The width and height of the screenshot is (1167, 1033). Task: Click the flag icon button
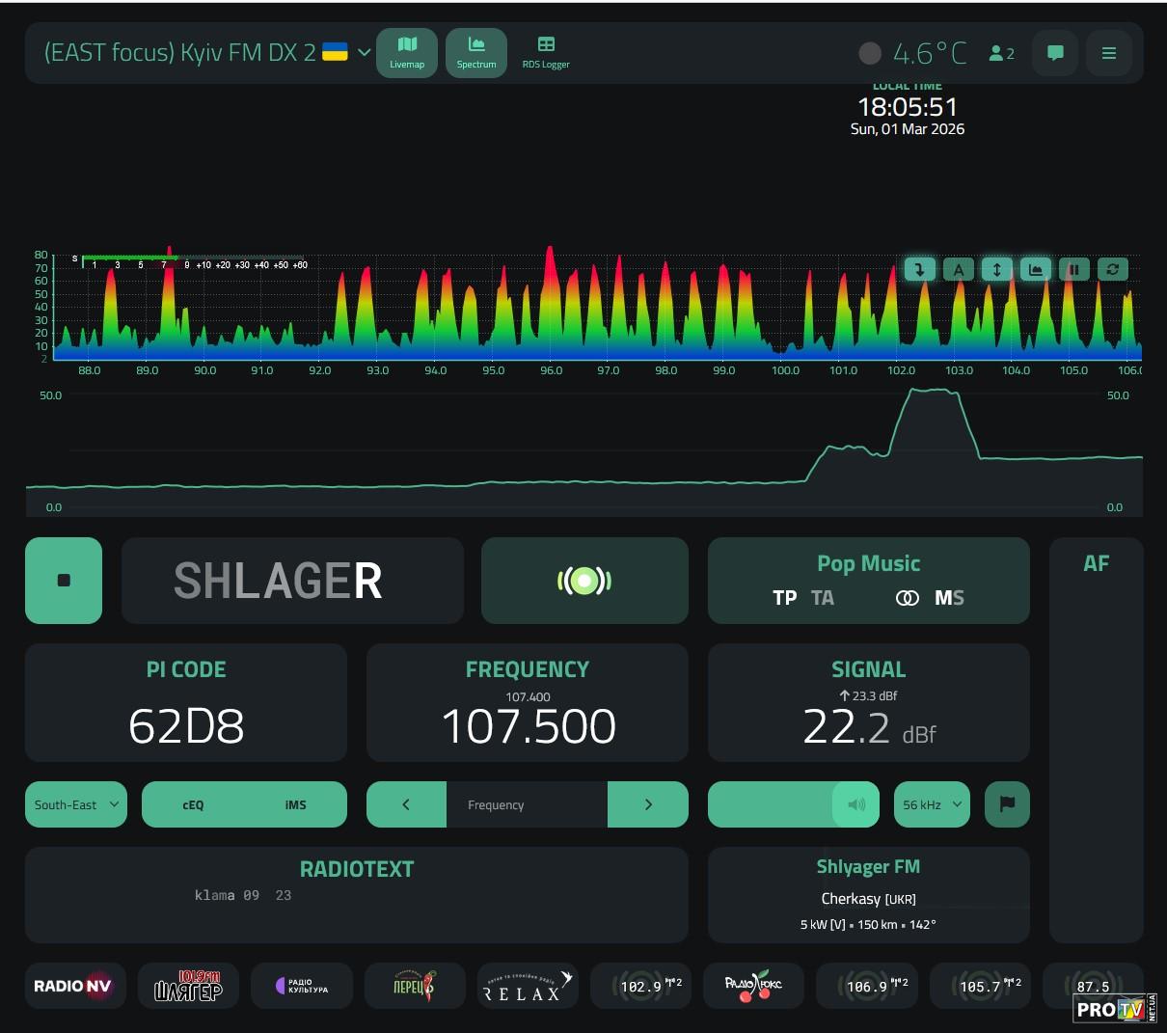click(1007, 804)
